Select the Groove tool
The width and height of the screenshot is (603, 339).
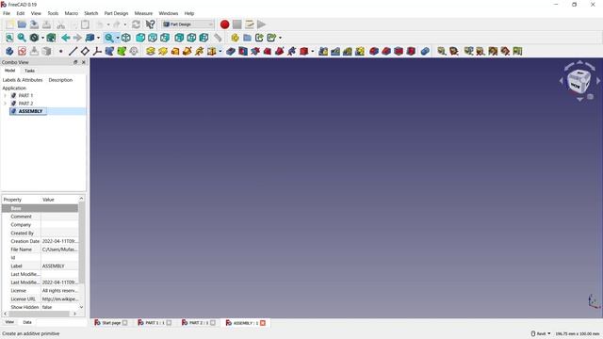click(x=255, y=51)
